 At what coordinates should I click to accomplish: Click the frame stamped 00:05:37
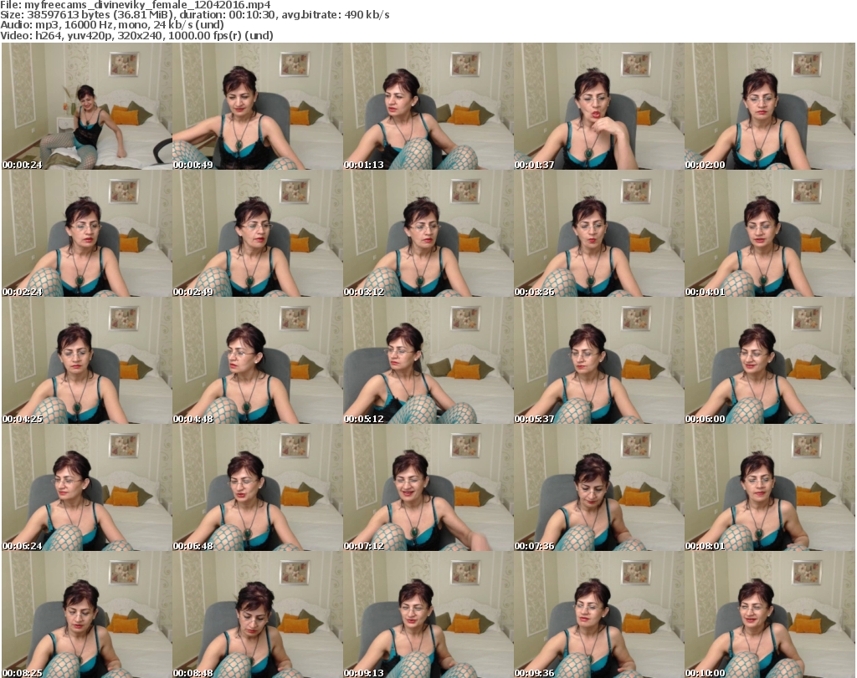click(598, 360)
